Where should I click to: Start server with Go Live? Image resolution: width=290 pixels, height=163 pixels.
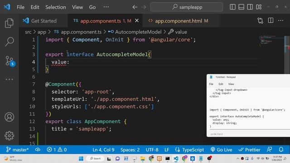coord(221,150)
